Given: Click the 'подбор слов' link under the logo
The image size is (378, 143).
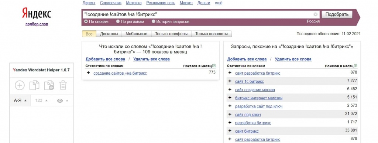Looking at the screenshot, I should pyautogui.click(x=37, y=24).
